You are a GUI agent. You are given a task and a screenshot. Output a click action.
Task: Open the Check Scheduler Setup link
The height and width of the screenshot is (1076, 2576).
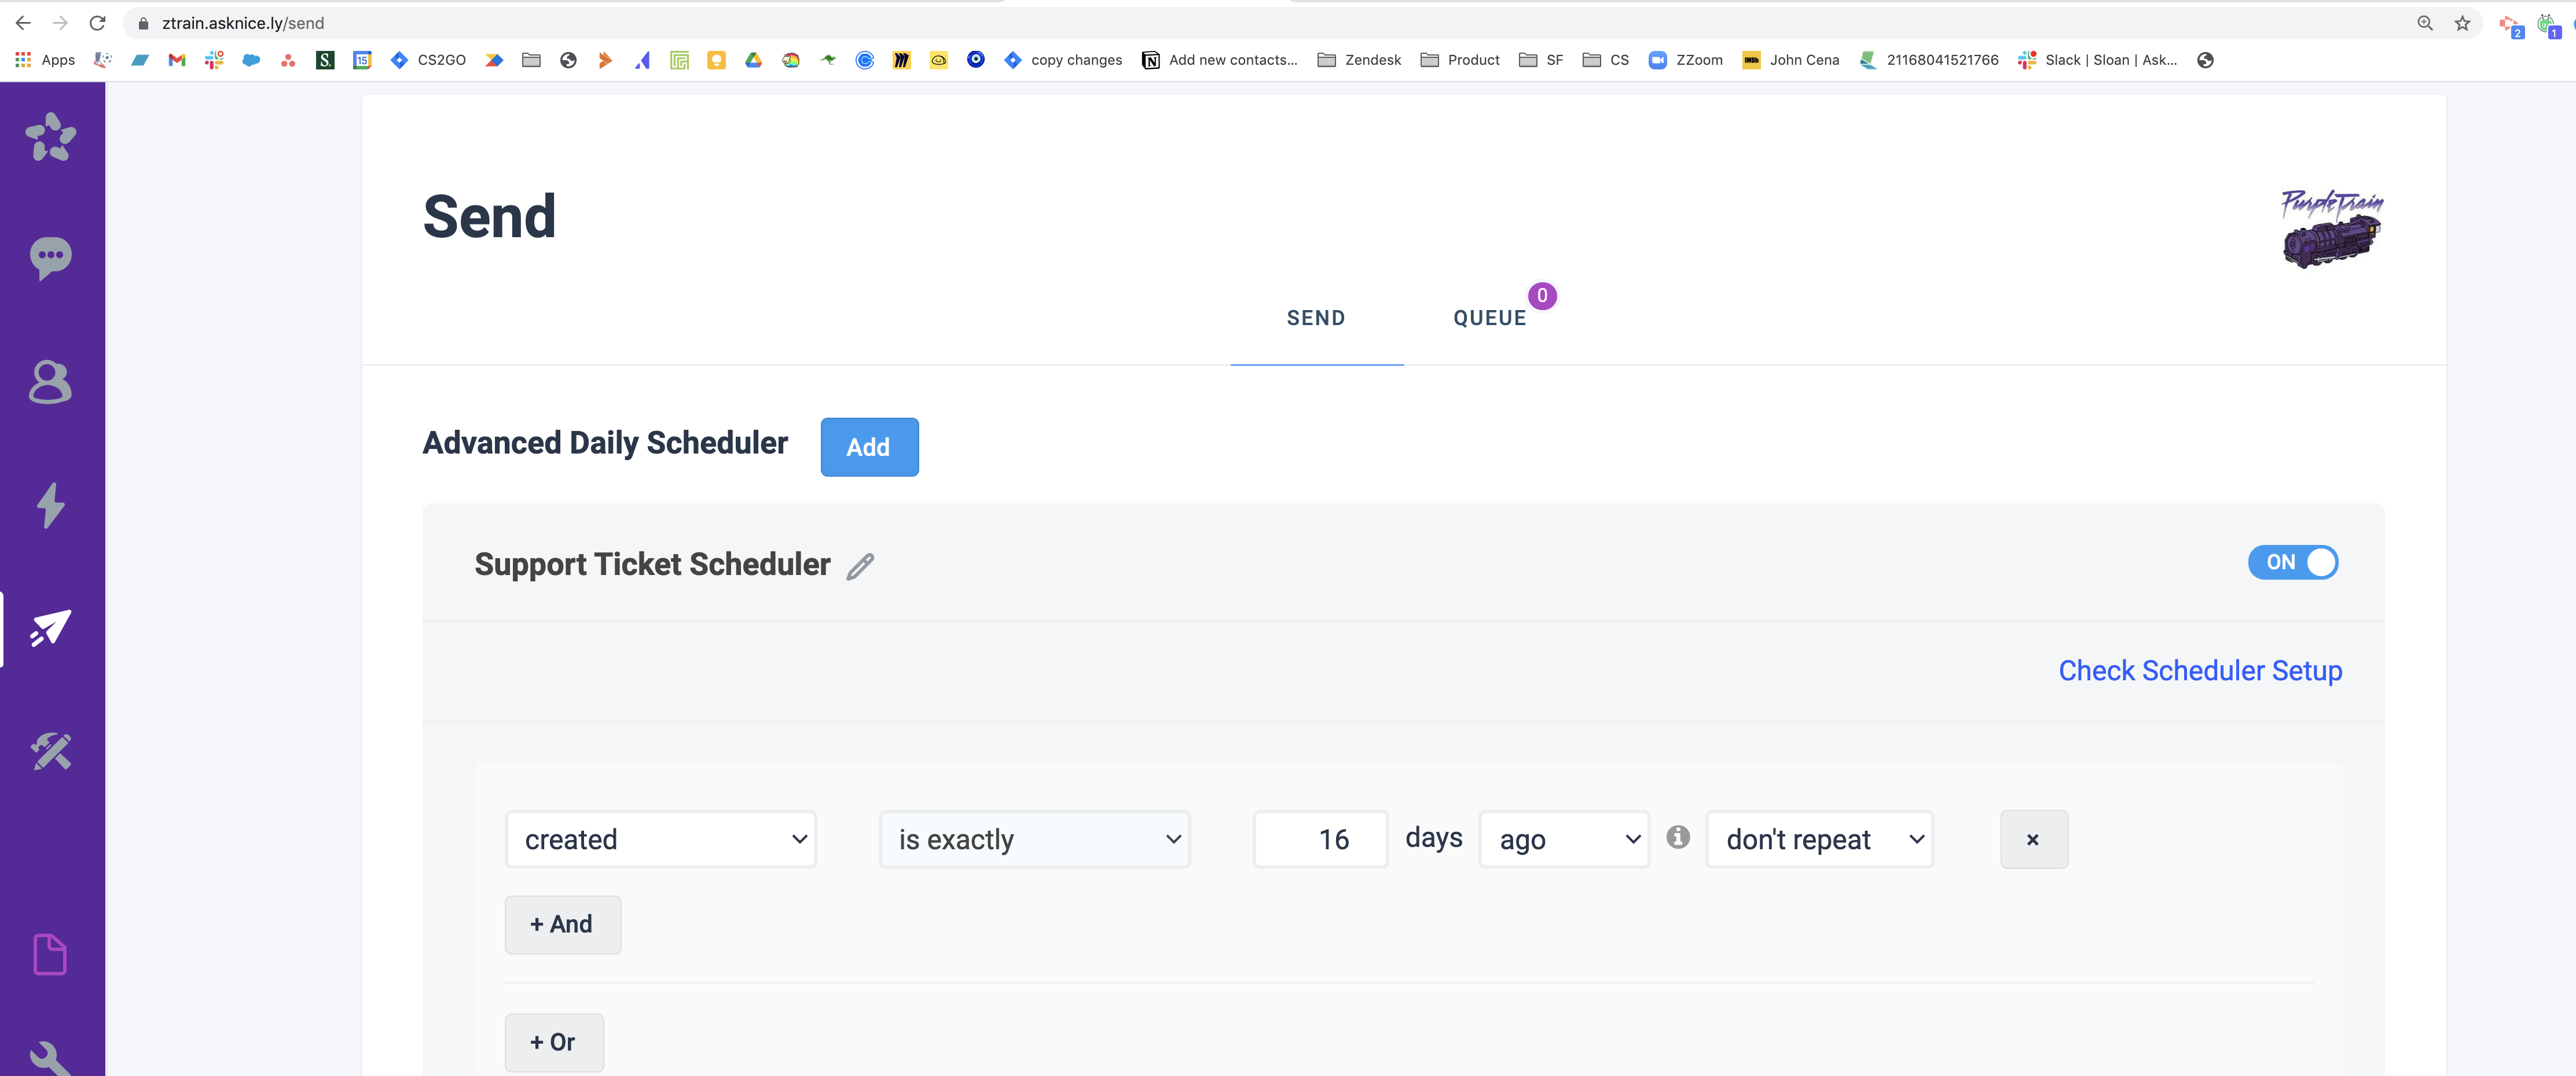point(2200,670)
